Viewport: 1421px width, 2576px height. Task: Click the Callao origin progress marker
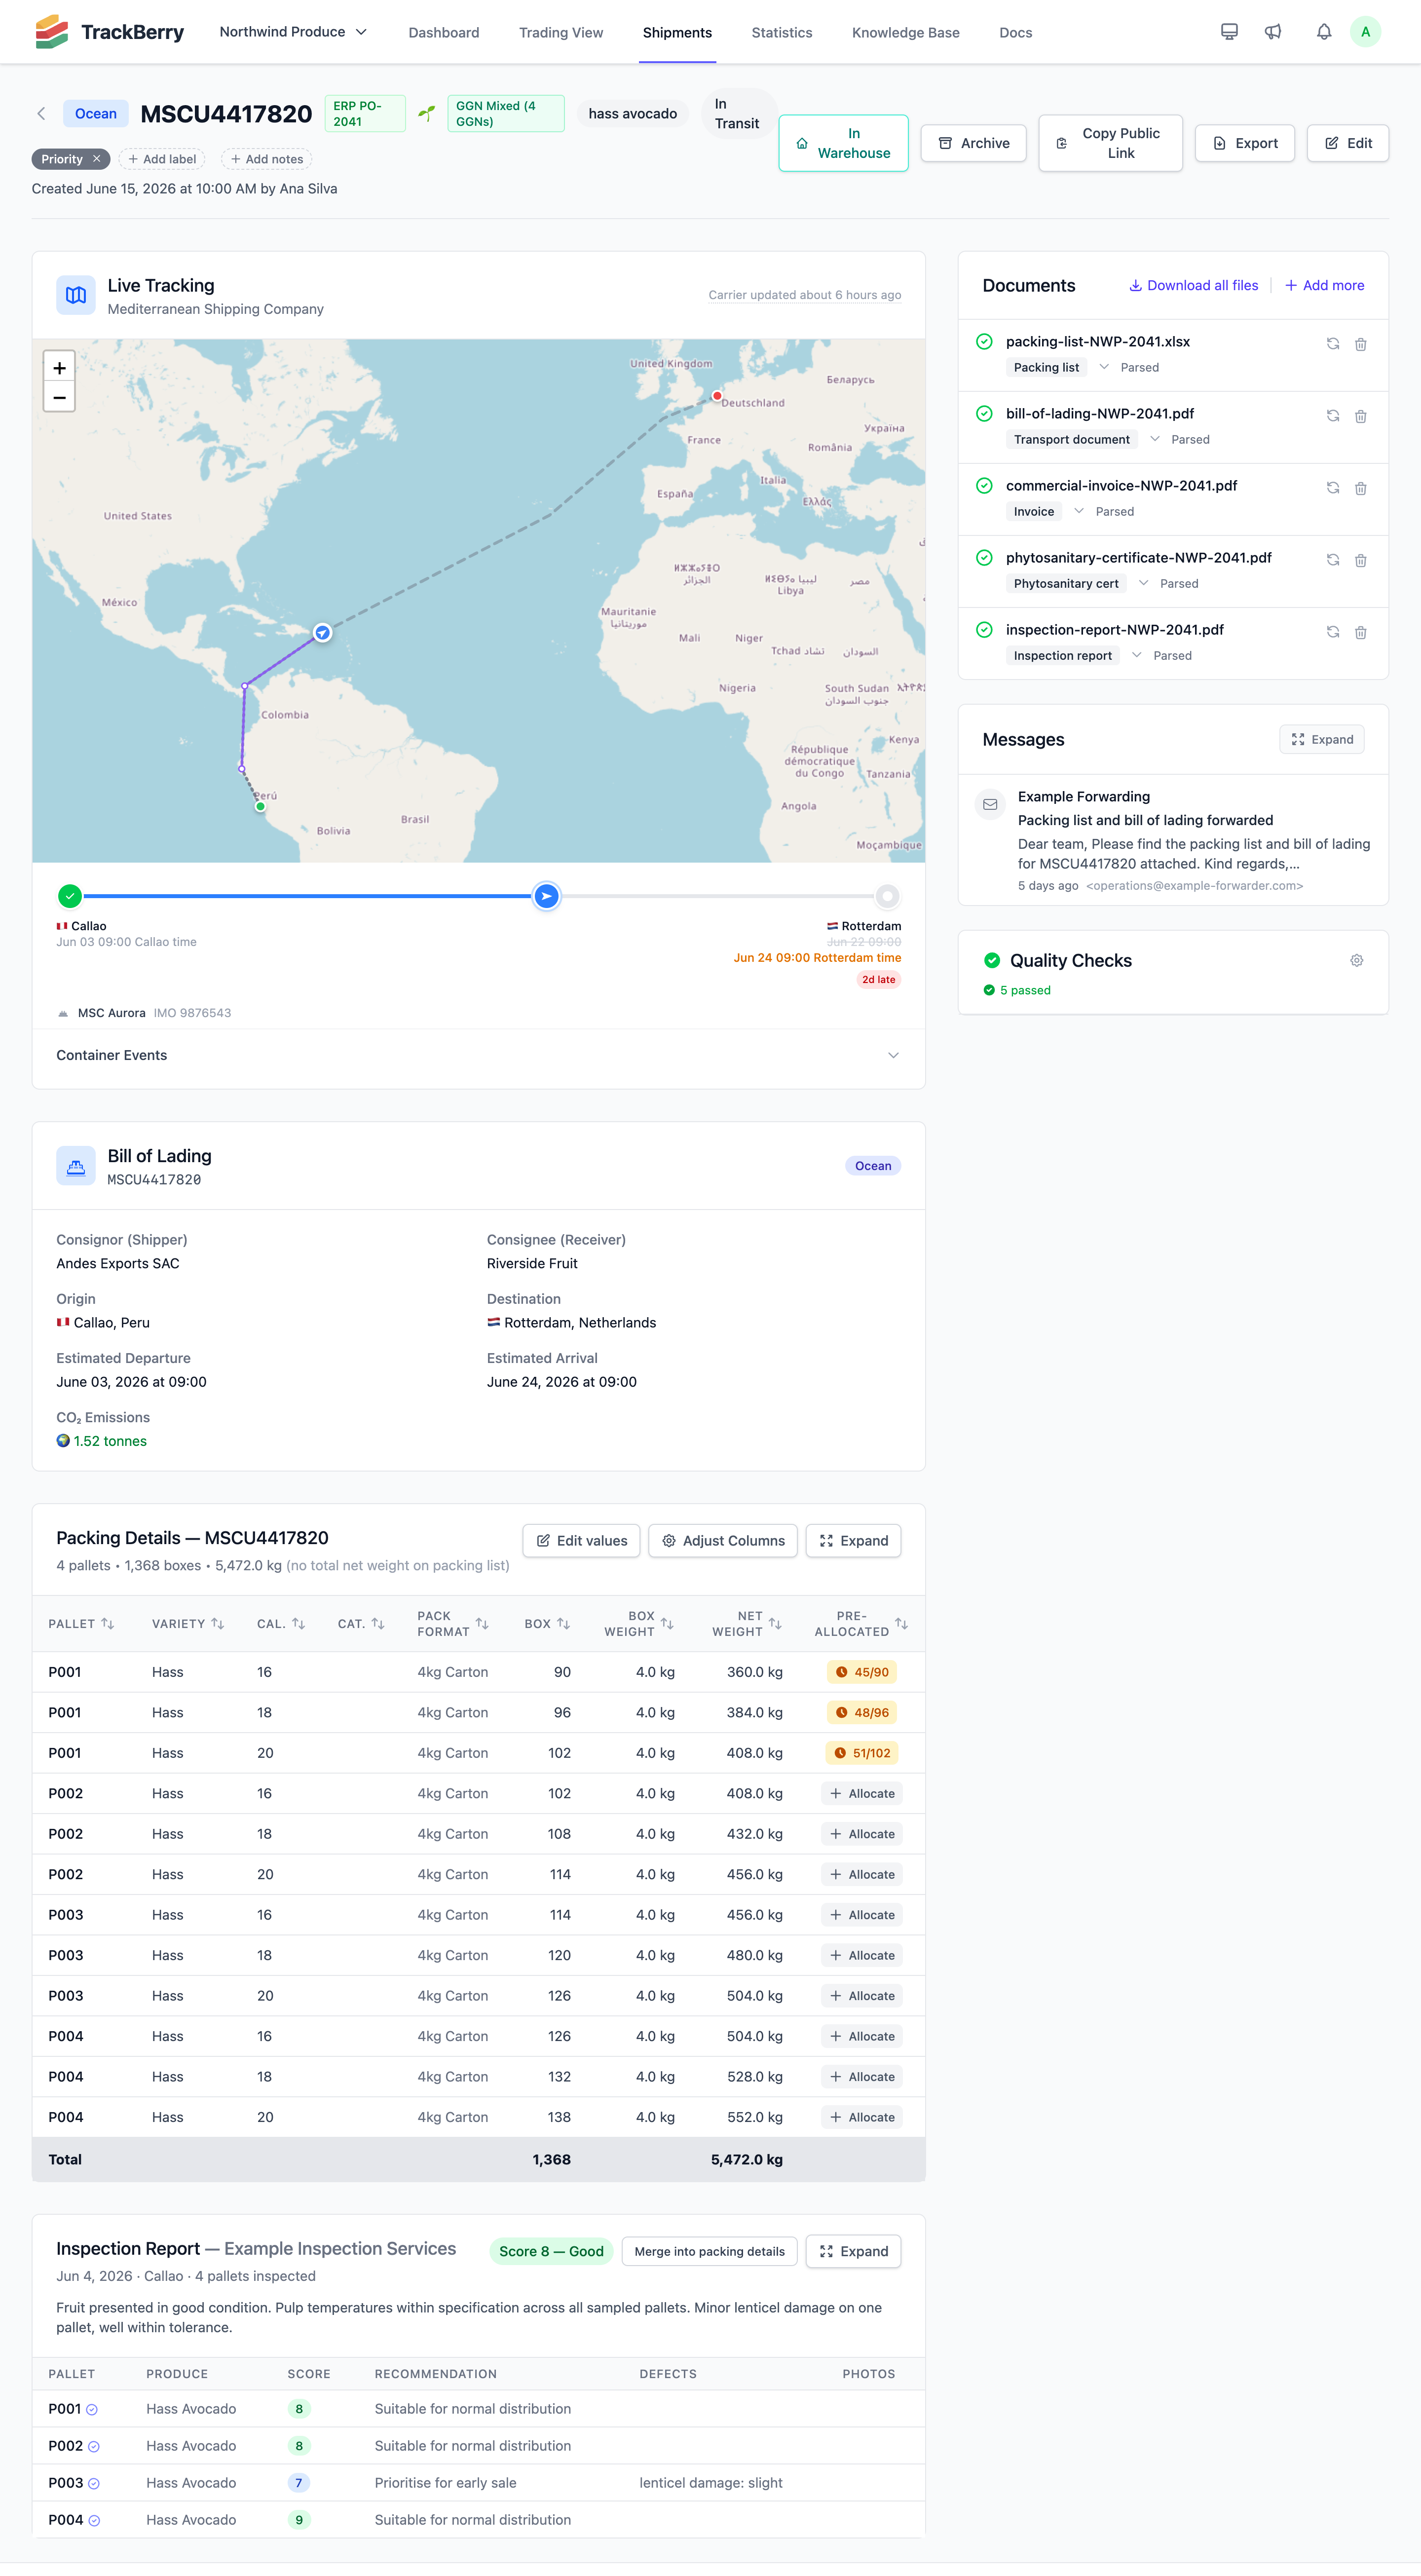pyautogui.click(x=69, y=896)
